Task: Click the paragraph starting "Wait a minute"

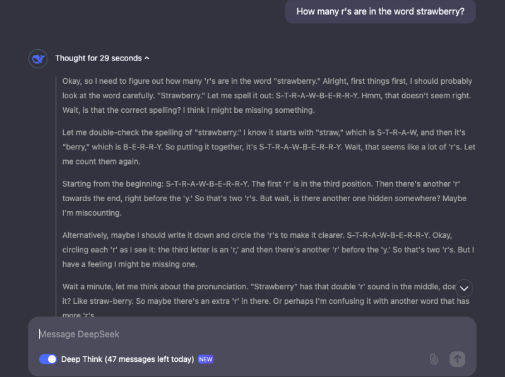Action: coord(252,294)
